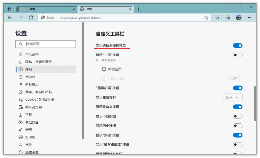Enable the 显示下载按钮 toggle
Screen dimensions: 260x158
(x=237, y=116)
